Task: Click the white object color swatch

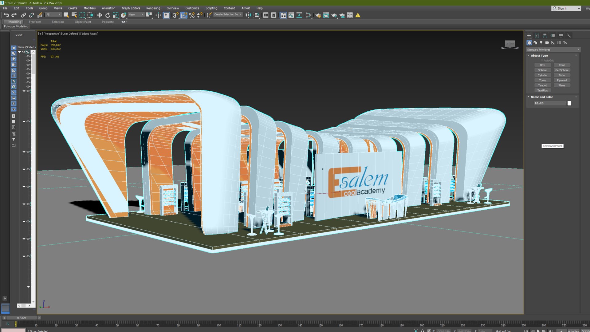Action: coord(569,103)
